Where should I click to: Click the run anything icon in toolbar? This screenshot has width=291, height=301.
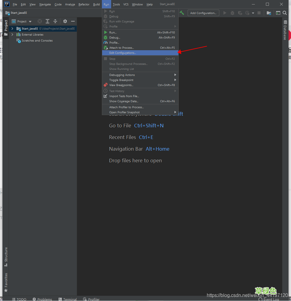(278, 13)
